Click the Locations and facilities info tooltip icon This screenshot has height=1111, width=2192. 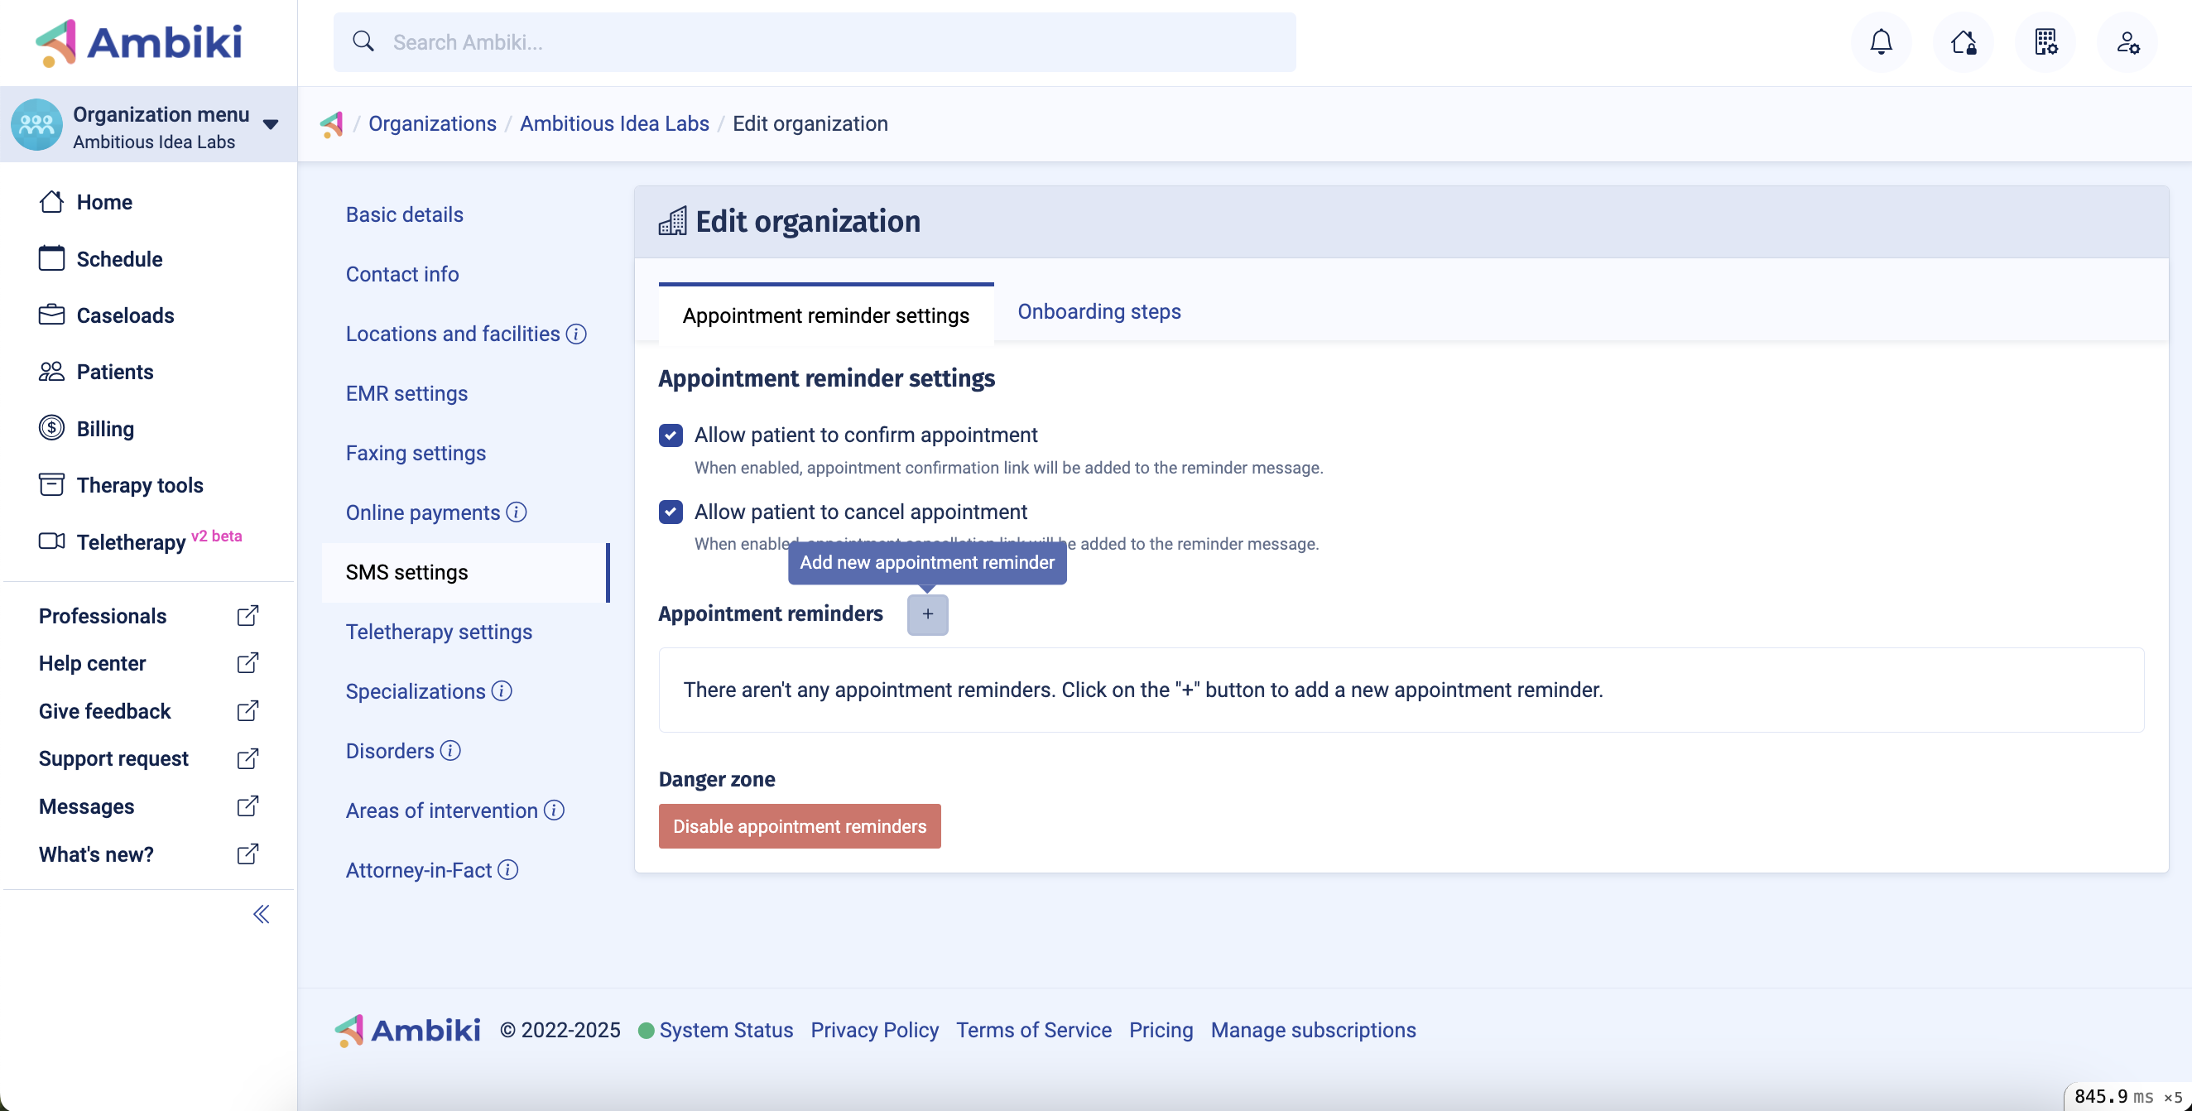click(575, 334)
